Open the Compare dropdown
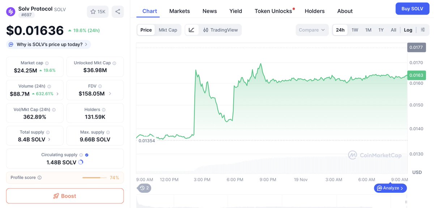Image resolution: width=434 pixels, height=208 pixels. click(x=312, y=30)
